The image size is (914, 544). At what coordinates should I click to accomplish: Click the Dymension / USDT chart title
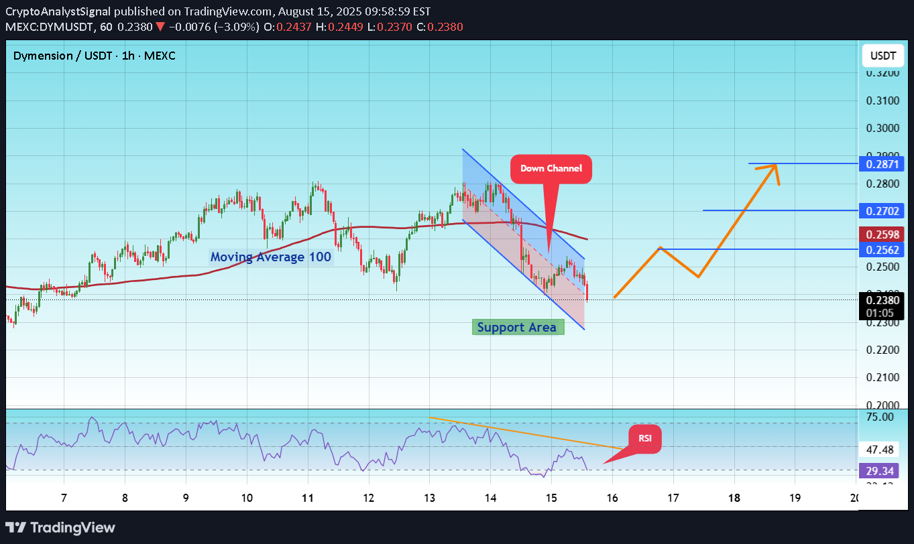[x=95, y=56]
